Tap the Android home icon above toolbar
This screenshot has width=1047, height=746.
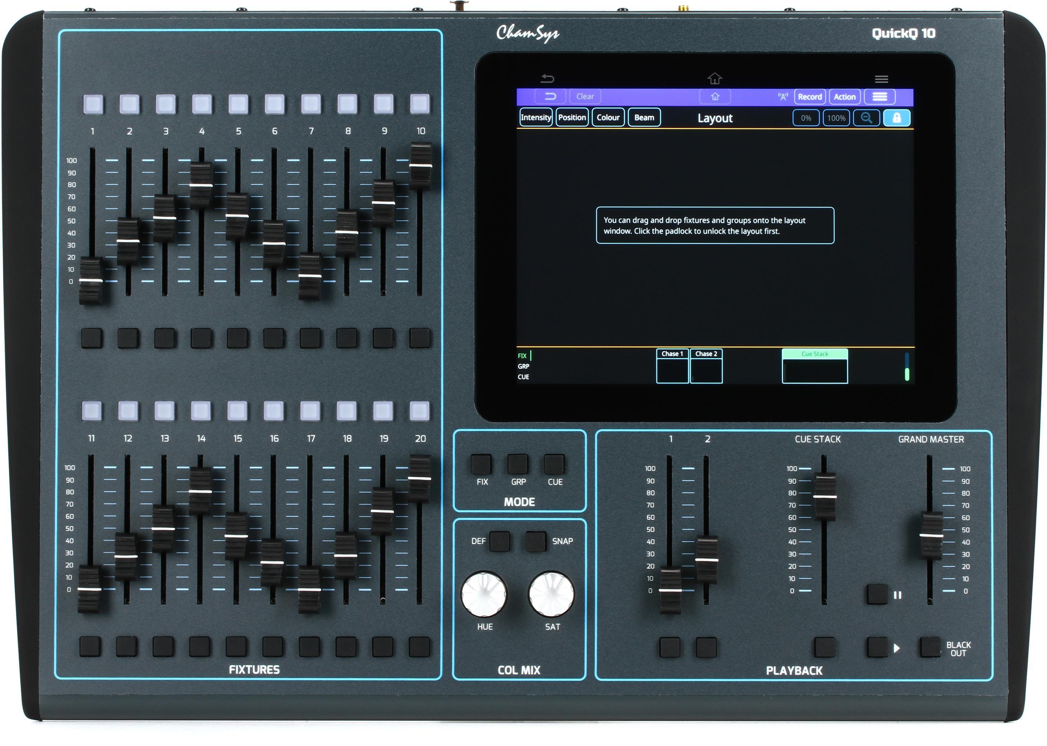[714, 79]
